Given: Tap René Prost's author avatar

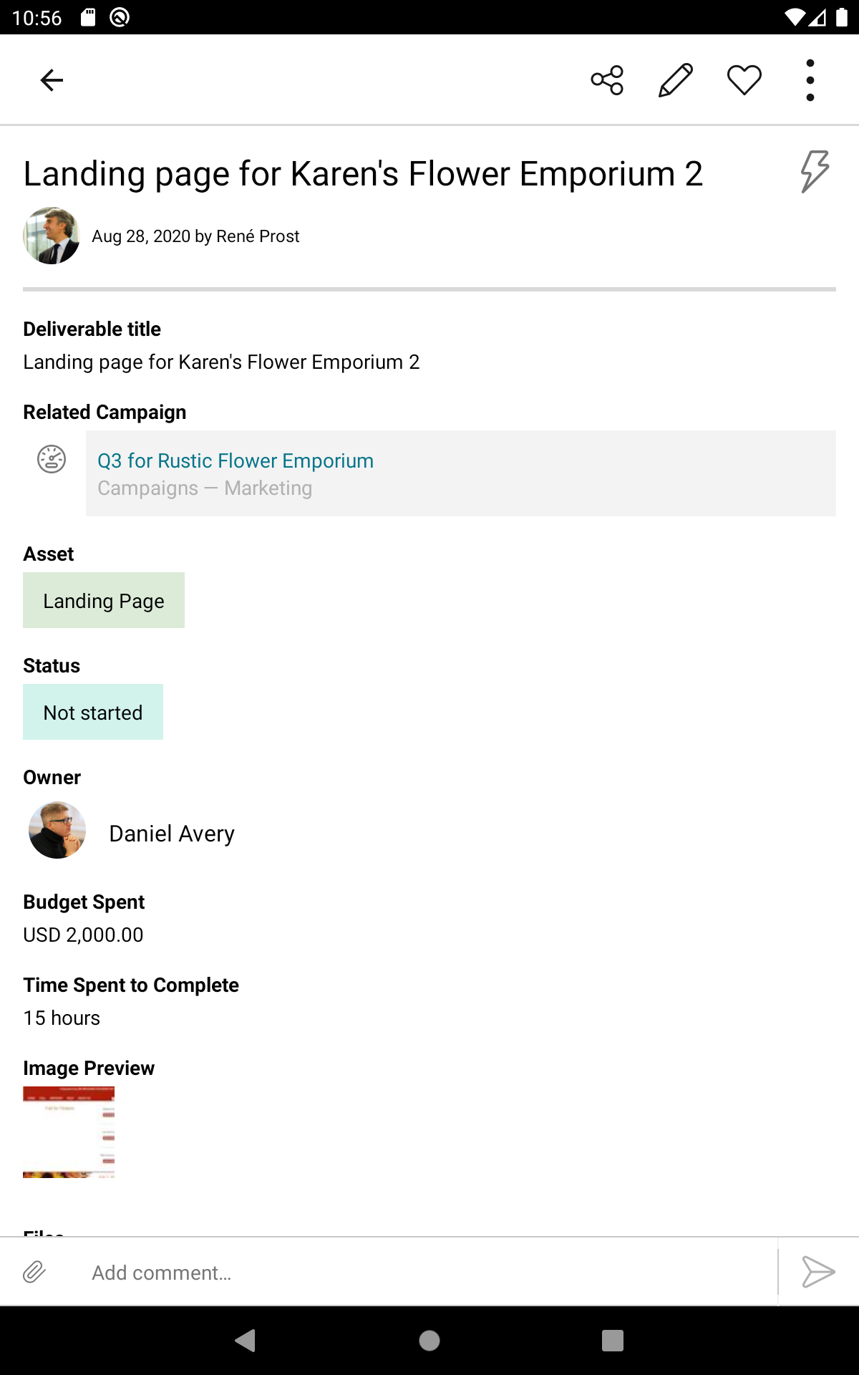Looking at the screenshot, I should tap(52, 236).
